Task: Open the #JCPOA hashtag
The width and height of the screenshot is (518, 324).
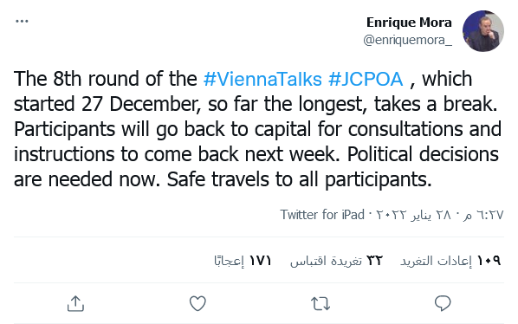Action: click(366, 79)
